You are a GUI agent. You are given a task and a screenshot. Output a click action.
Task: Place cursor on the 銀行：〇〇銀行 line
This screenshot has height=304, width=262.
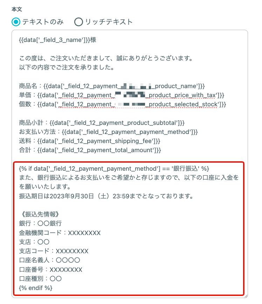(40, 223)
